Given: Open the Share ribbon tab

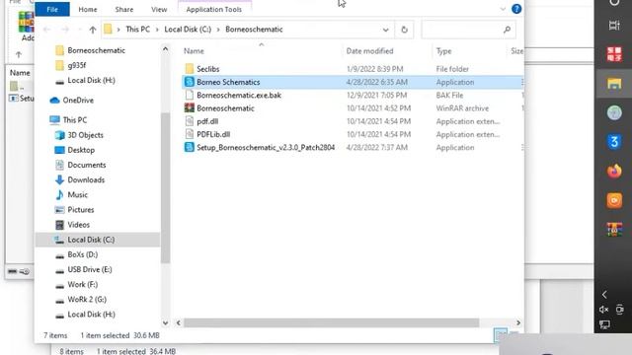Looking at the screenshot, I should tap(124, 9).
